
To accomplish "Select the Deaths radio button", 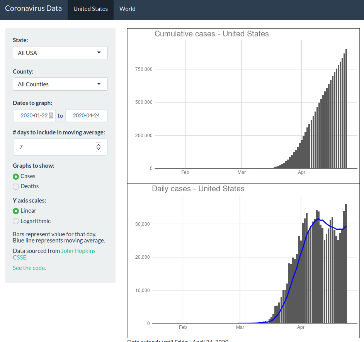I will (16, 187).
